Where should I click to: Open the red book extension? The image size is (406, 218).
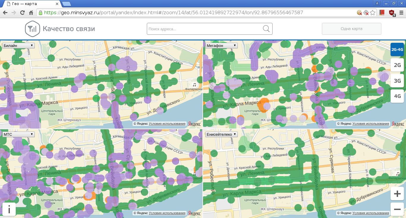click(382, 12)
